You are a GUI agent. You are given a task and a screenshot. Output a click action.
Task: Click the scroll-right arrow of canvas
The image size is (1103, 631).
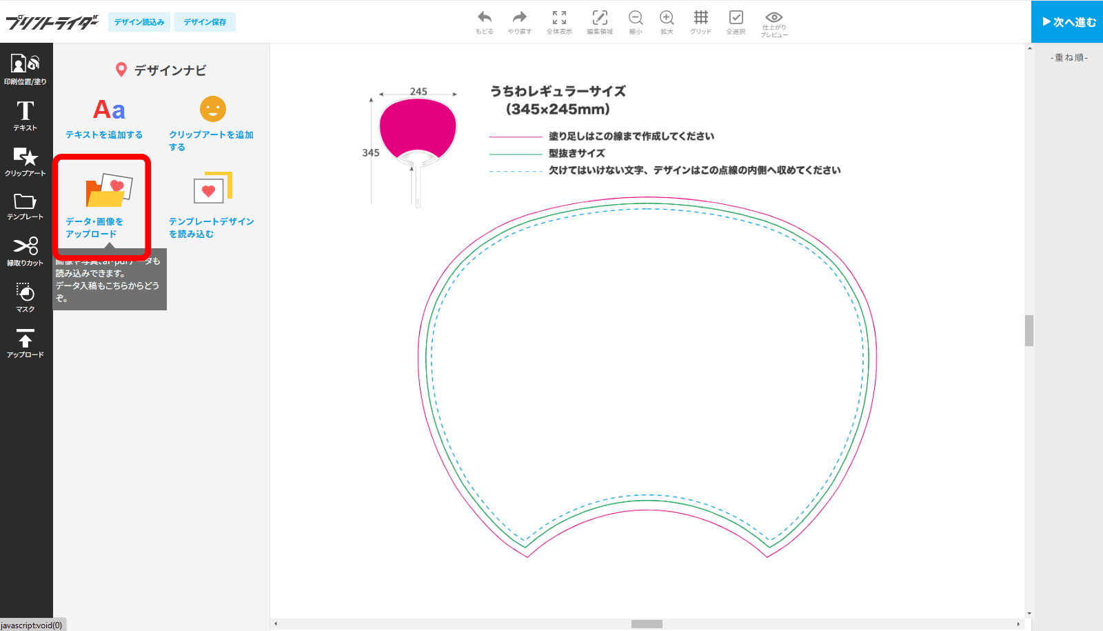point(1018,624)
